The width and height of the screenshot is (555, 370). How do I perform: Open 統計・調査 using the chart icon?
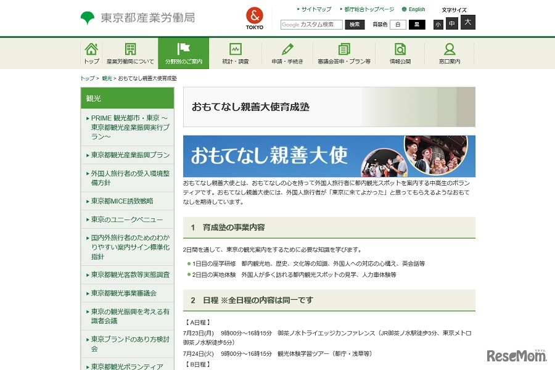coord(234,48)
